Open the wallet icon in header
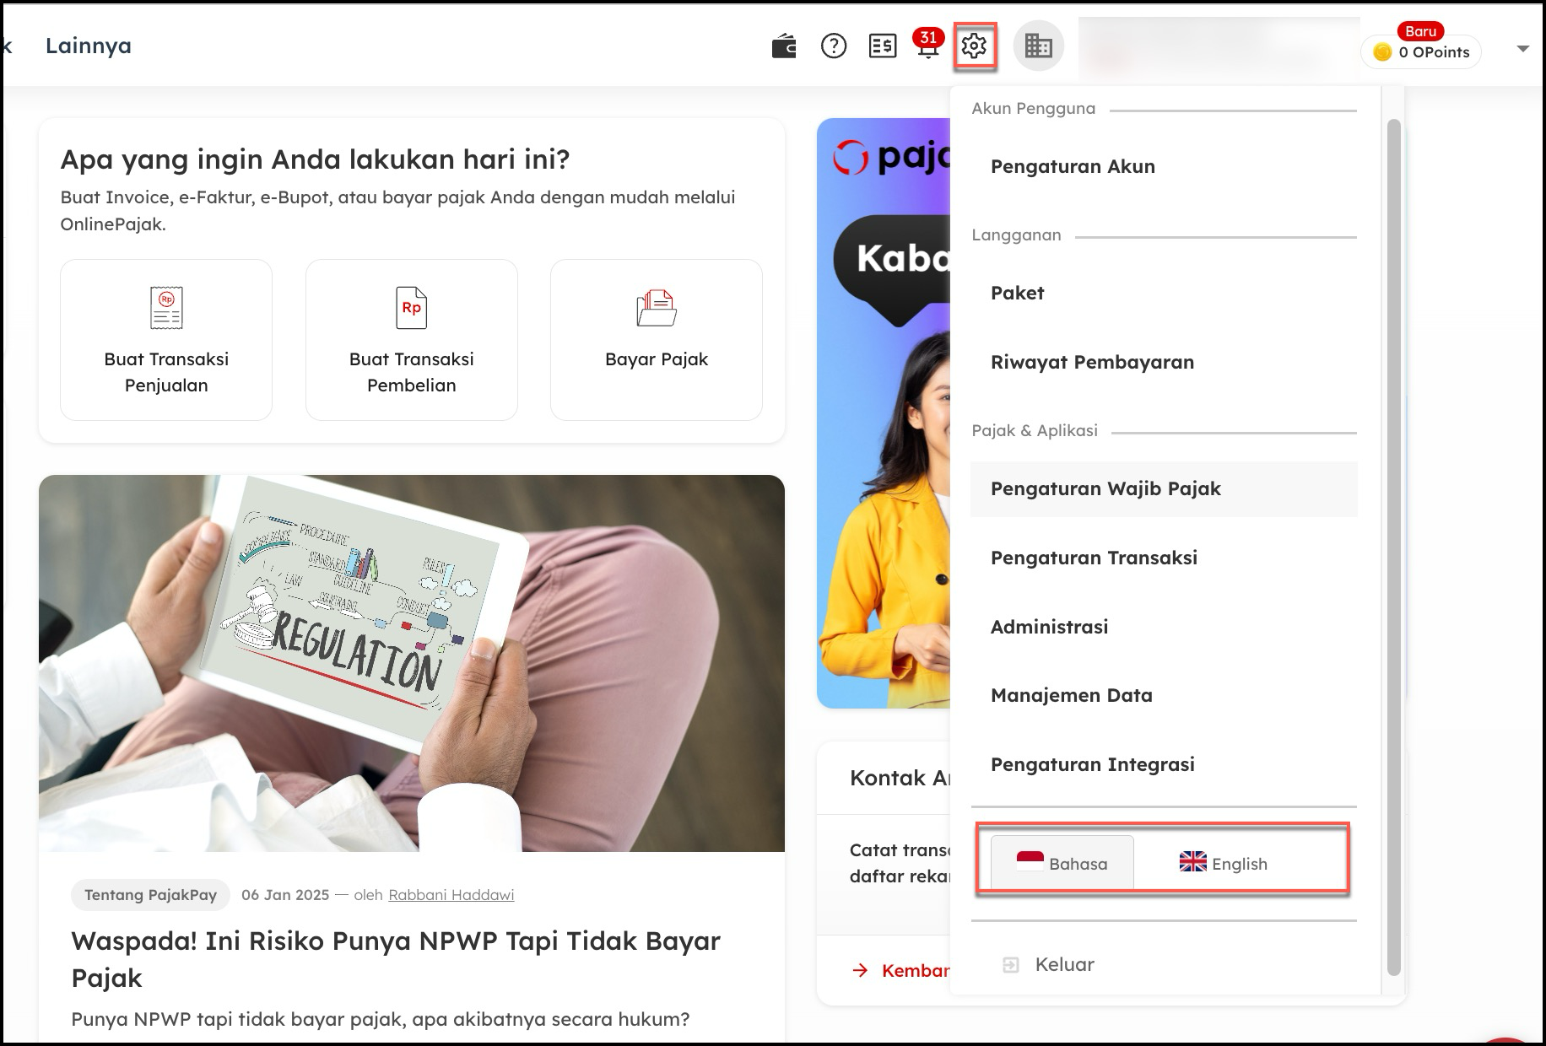This screenshot has height=1046, width=1546. pyautogui.click(x=784, y=46)
